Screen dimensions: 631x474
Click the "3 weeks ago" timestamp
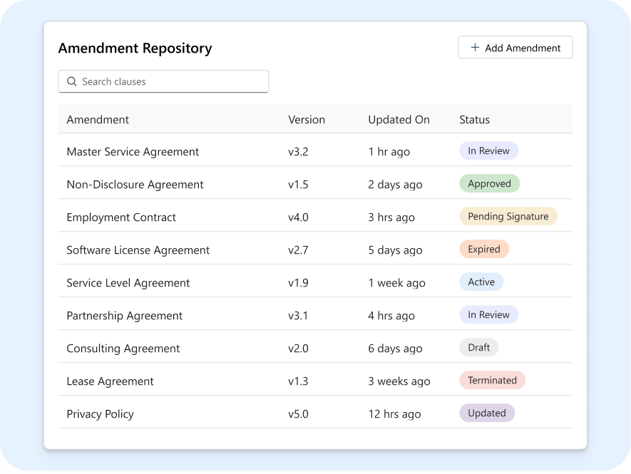click(399, 381)
